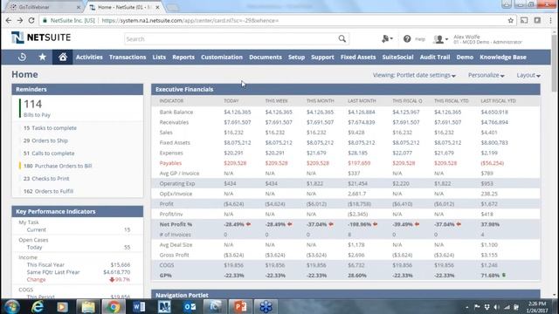Click the Help question mark icon
559x314 pixels.
(407, 38)
